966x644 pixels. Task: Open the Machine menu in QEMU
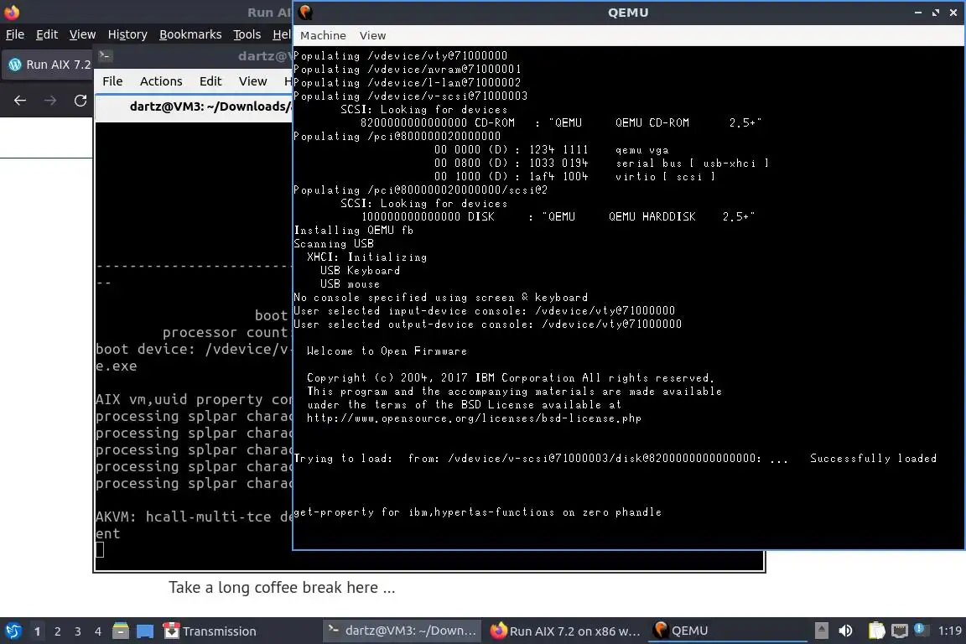point(323,36)
